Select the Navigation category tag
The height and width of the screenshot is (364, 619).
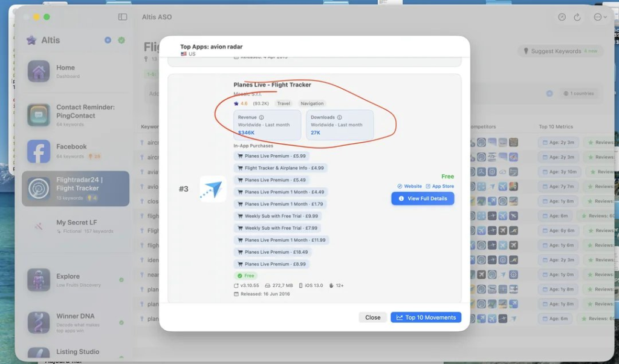point(312,103)
